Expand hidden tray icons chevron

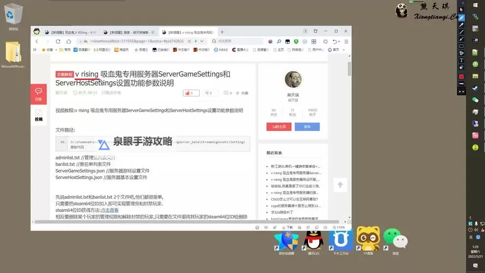pyautogui.click(x=470, y=218)
